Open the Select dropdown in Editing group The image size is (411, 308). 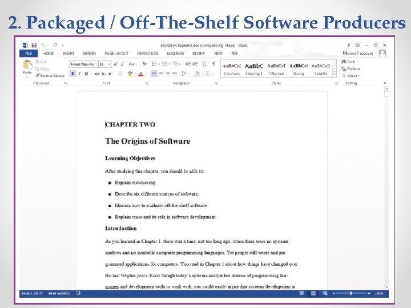(x=351, y=76)
